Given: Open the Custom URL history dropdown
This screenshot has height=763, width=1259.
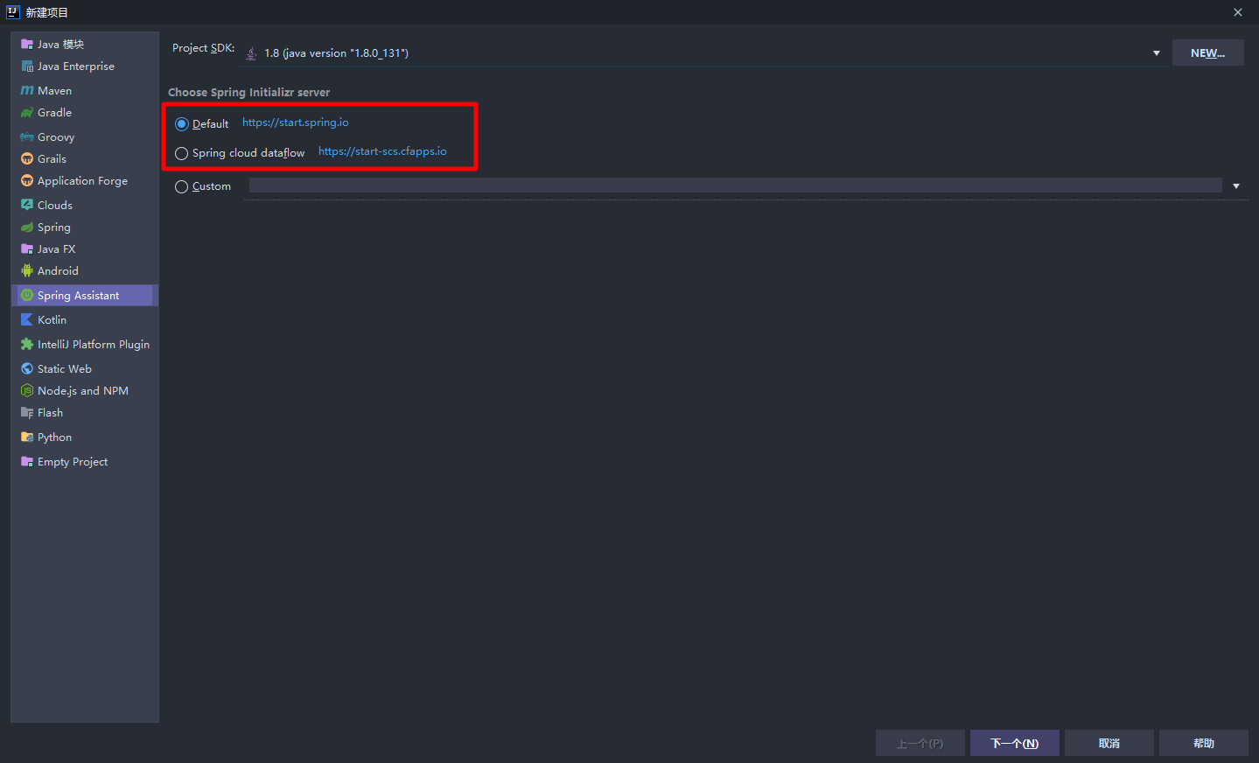Looking at the screenshot, I should pos(1235,185).
